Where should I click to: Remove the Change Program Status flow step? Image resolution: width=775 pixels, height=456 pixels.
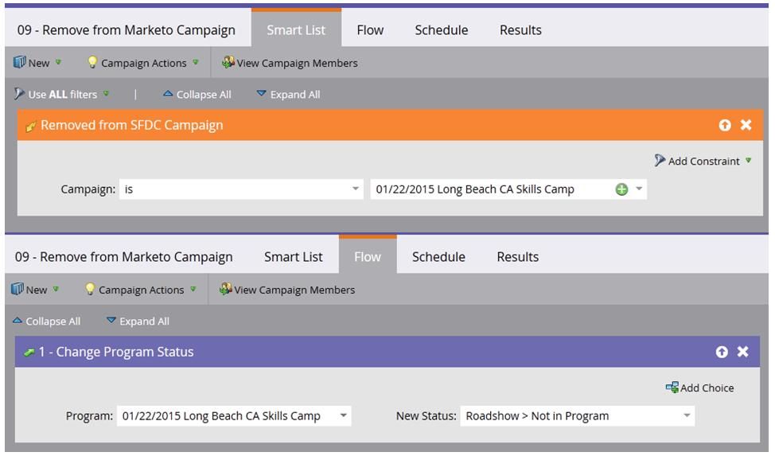[743, 352]
